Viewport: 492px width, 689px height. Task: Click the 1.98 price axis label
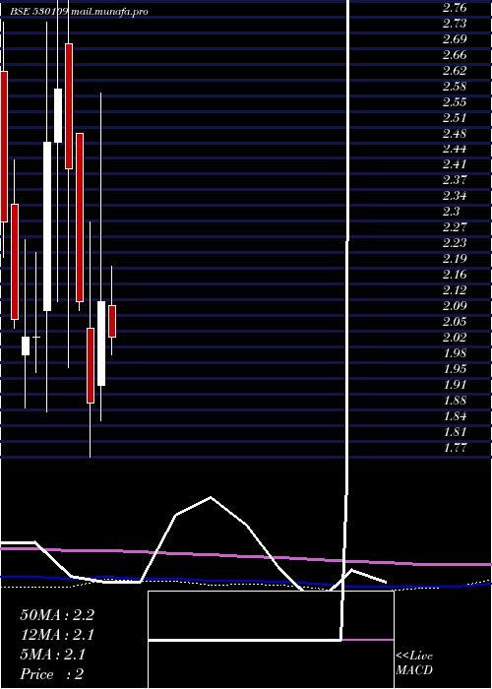[x=455, y=353]
